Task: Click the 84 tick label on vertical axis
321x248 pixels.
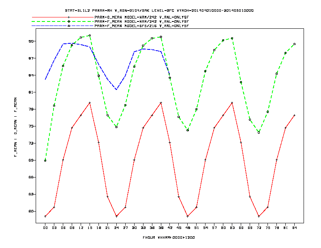Action: (x=31, y=75)
